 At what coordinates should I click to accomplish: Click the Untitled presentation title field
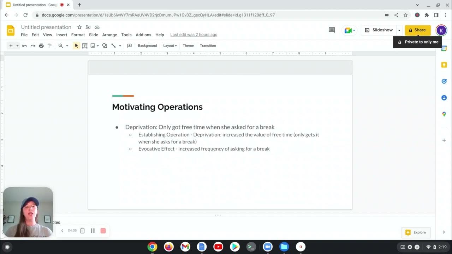pyautogui.click(x=46, y=27)
